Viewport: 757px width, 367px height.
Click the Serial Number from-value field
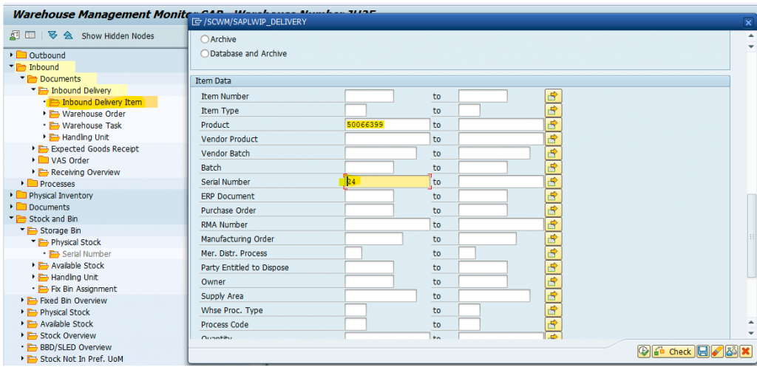387,182
